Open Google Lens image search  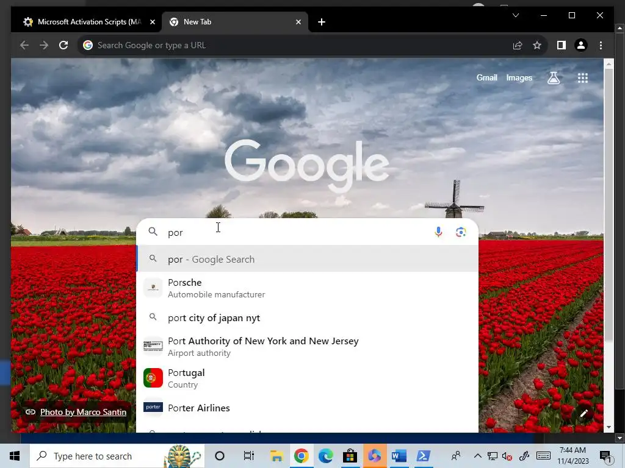pyautogui.click(x=461, y=232)
